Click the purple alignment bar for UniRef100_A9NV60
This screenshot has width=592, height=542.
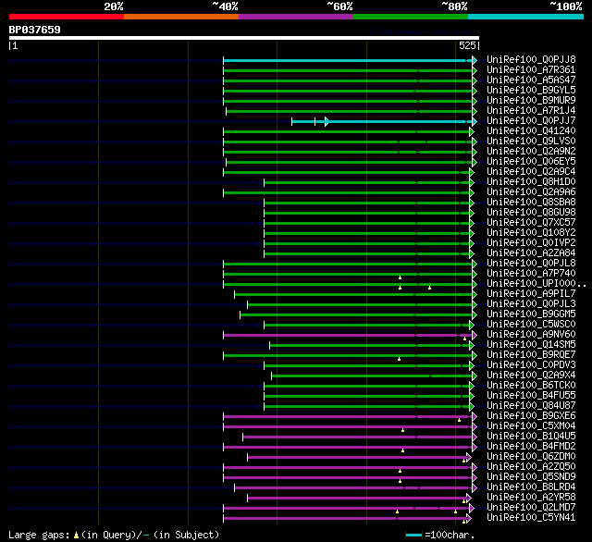coord(350,335)
